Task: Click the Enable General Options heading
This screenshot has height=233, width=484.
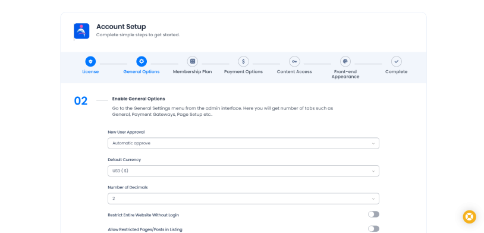Action: (x=139, y=99)
